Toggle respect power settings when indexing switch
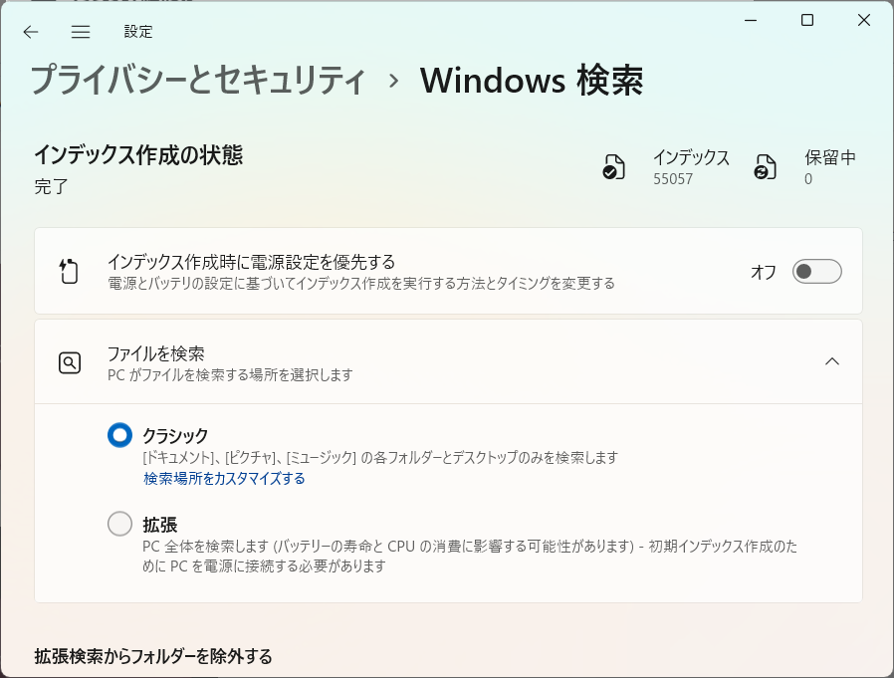Image resolution: width=894 pixels, height=678 pixels. tap(816, 272)
